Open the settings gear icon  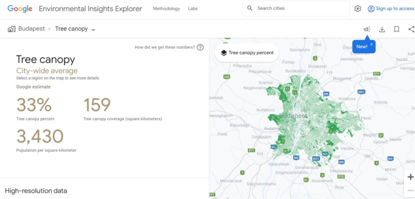pyautogui.click(x=358, y=9)
